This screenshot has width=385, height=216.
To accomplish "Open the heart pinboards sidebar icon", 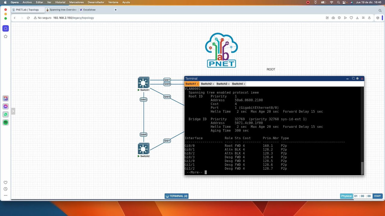I will tap(5, 182).
